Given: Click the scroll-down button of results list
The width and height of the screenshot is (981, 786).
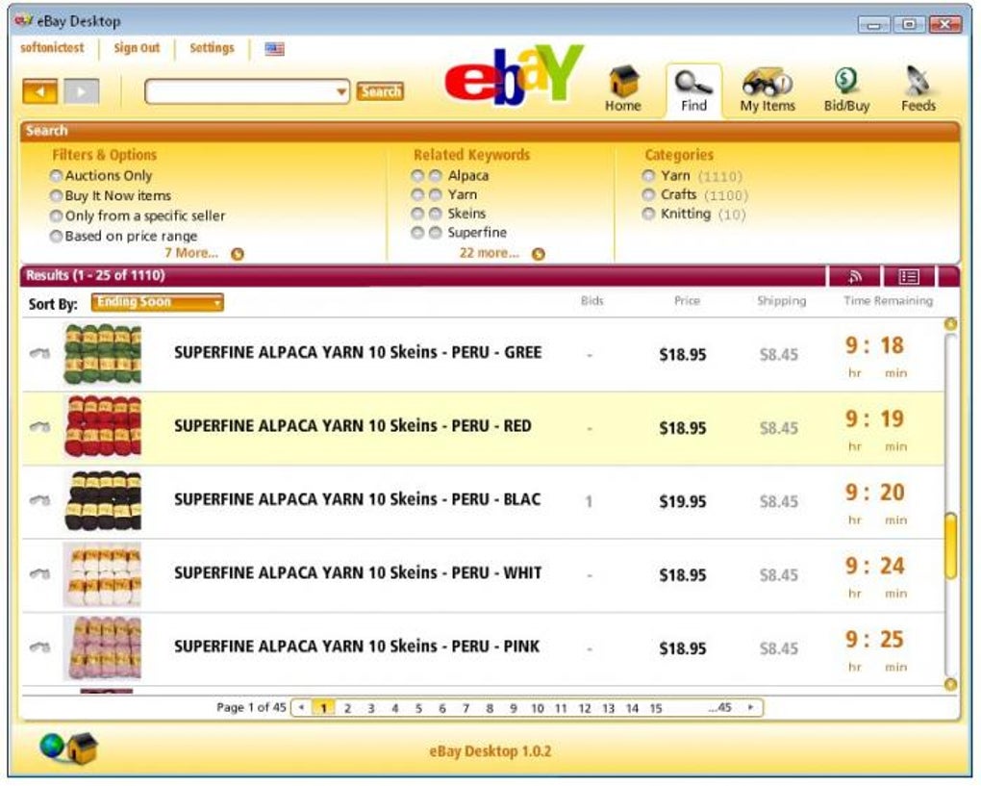Looking at the screenshot, I should click(950, 685).
